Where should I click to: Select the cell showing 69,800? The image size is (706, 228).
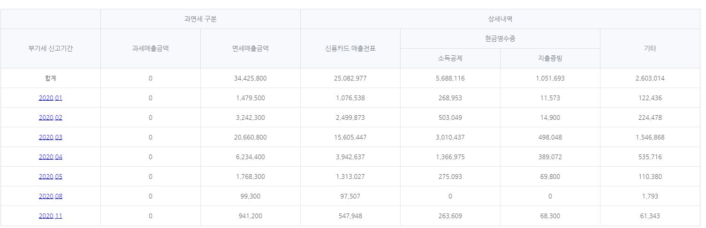click(550, 177)
